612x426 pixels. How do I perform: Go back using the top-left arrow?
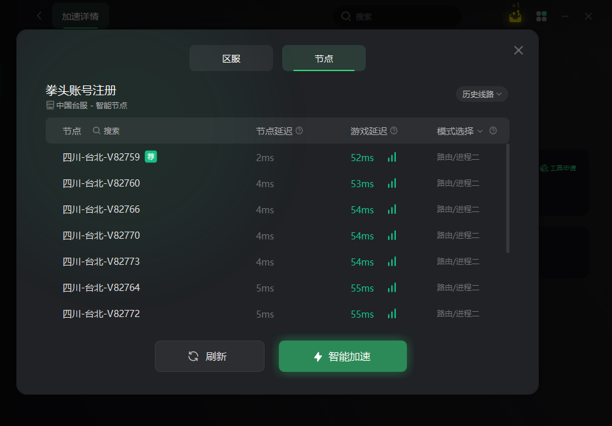39,16
